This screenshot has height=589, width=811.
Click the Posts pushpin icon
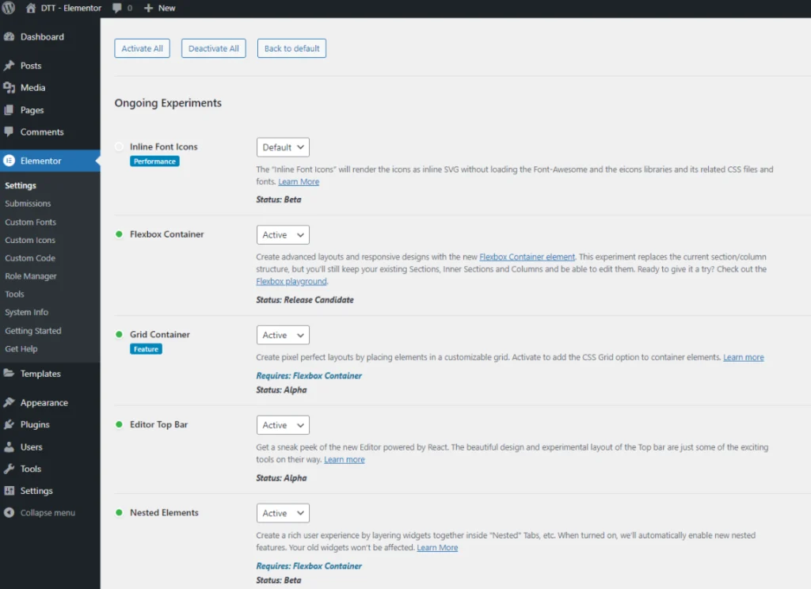[9, 66]
